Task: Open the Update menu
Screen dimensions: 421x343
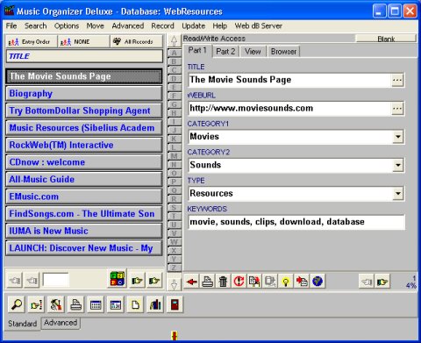Action: point(193,26)
